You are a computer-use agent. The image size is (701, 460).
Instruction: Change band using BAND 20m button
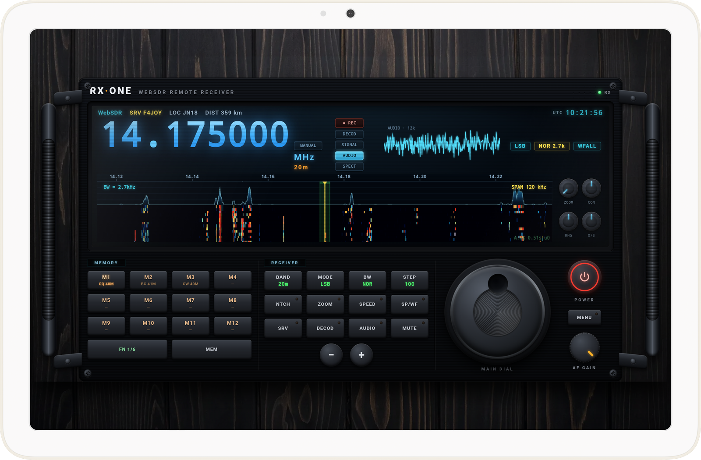pos(283,280)
